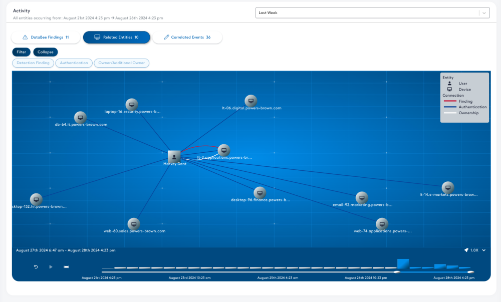Click the Filter button

coord(22,52)
